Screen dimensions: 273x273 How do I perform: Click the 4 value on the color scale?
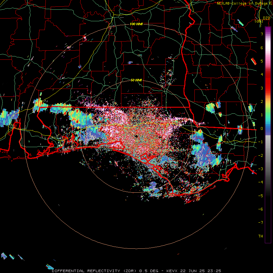pyautogui.click(x=262, y=75)
